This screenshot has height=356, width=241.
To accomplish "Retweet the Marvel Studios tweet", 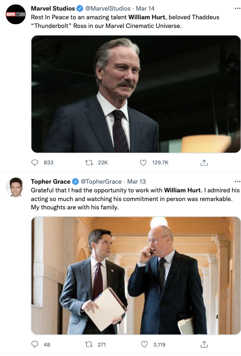I will [89, 163].
